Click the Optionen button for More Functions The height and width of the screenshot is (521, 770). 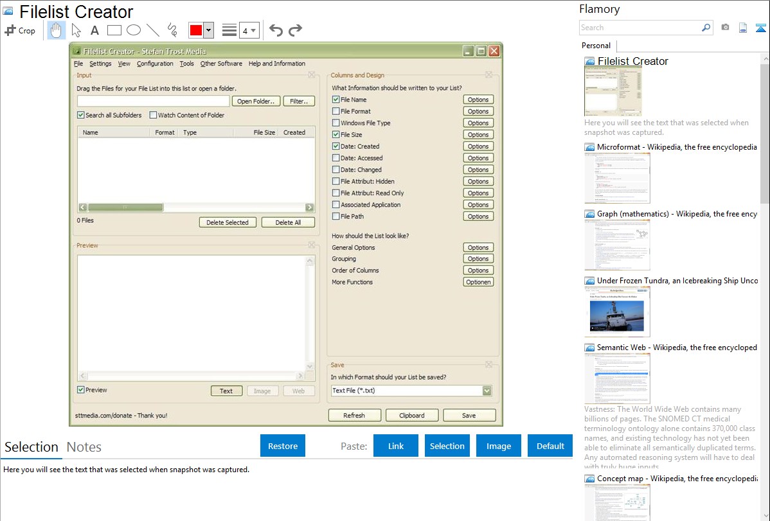(478, 282)
